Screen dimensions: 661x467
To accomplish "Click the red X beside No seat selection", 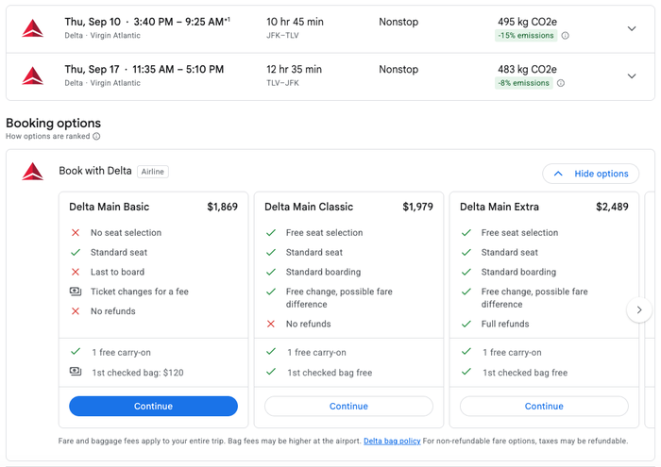I will (76, 232).
